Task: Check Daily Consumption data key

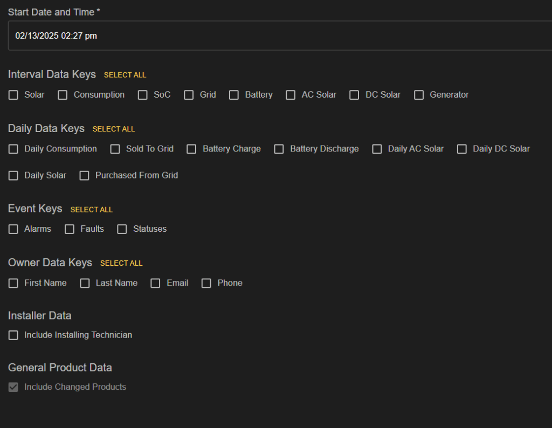Action: tap(13, 149)
